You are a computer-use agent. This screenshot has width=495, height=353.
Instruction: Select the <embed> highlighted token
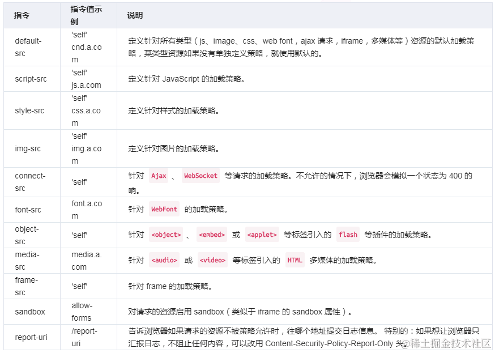(x=211, y=234)
